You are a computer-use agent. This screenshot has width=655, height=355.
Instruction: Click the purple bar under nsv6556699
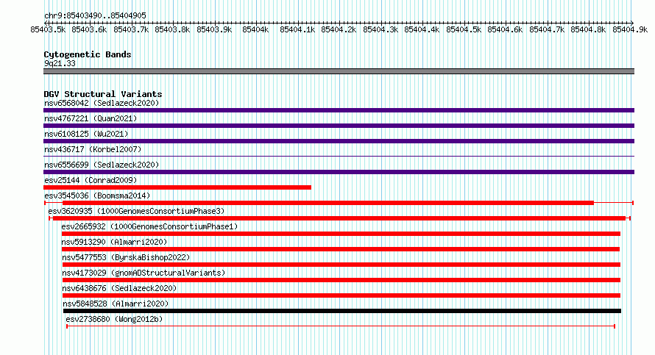click(339, 172)
